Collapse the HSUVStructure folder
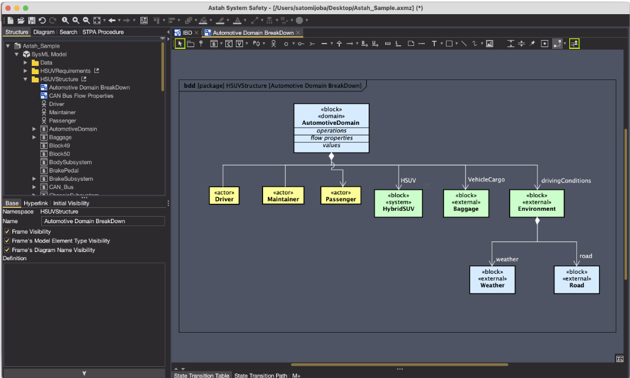Screen dimensions: 630x378 coord(25,79)
